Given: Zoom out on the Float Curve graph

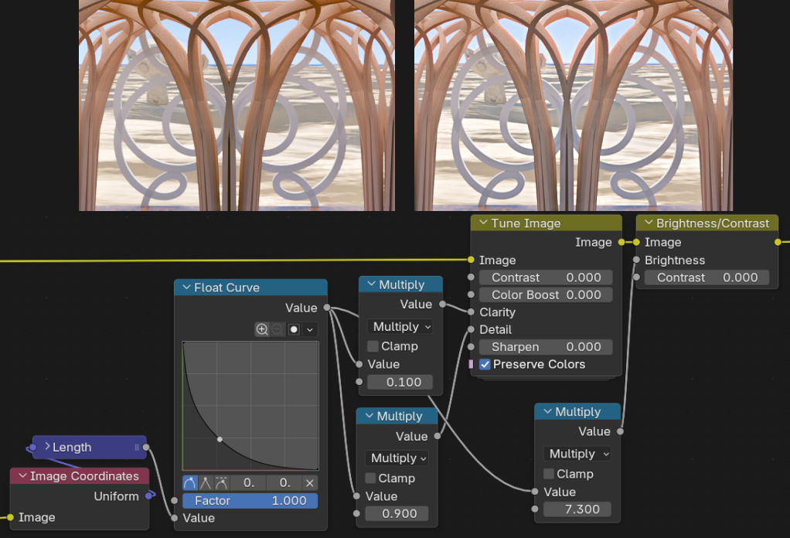Looking at the screenshot, I should coord(278,329).
